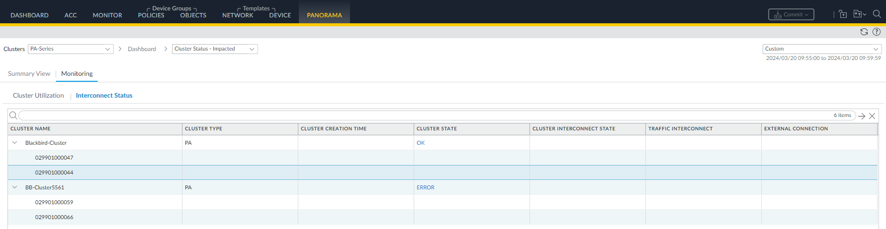Screen dimensions: 886x229
Task: Click the Commit button
Action: (x=791, y=14)
